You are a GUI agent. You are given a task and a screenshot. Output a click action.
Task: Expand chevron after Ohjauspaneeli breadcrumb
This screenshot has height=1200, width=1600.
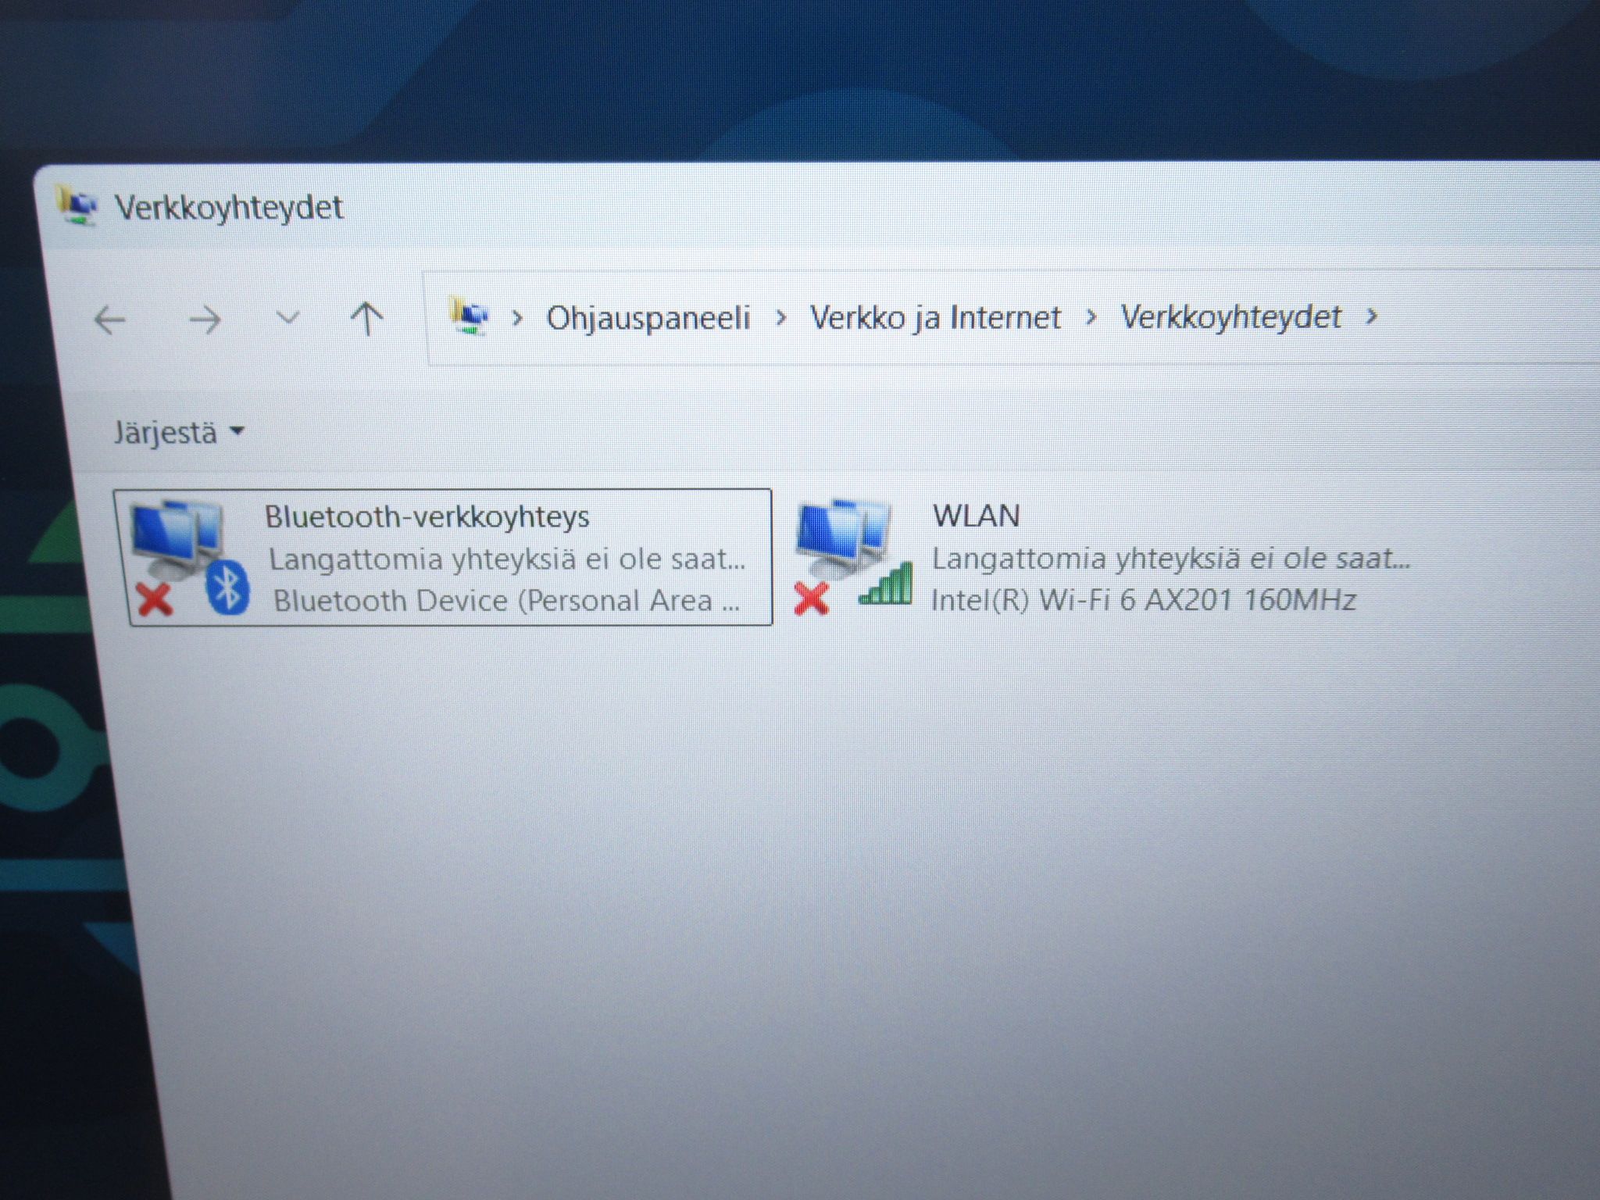[780, 318]
